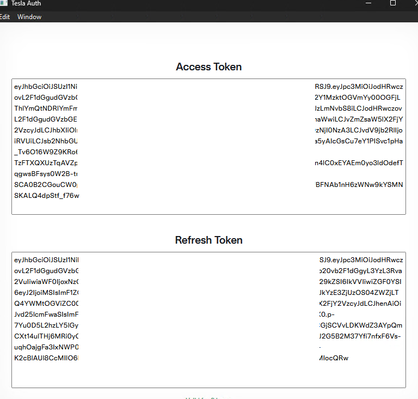Click access token text a5yAIcGsCu7eY1PISvc1pHa
This screenshot has height=399, width=418.
(359, 141)
